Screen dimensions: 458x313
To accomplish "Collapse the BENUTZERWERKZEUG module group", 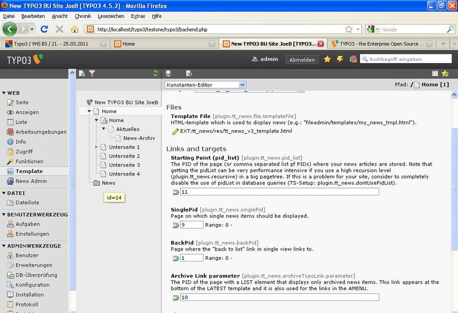I will tap(4, 214).
